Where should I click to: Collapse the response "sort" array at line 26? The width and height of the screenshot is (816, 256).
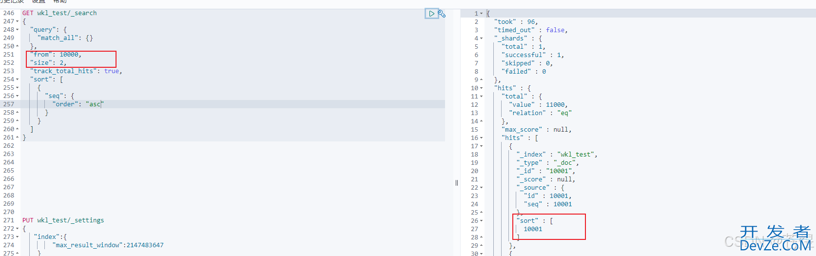pyautogui.click(x=482, y=221)
